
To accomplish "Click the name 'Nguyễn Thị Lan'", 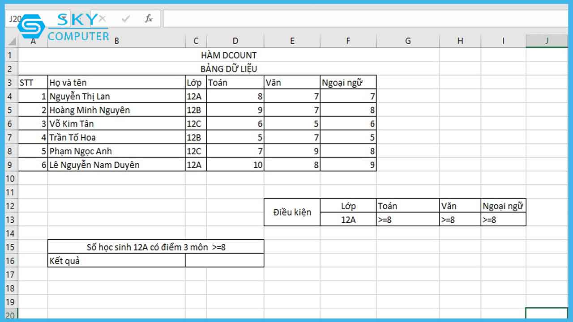I will [80, 96].
